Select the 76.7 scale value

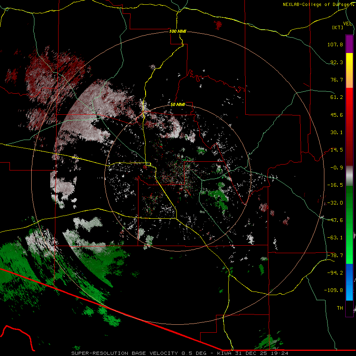(337, 80)
